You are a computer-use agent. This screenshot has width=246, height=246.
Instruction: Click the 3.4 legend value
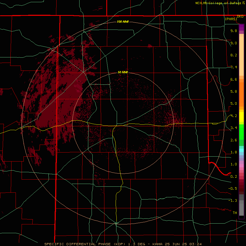click(x=234, y=128)
